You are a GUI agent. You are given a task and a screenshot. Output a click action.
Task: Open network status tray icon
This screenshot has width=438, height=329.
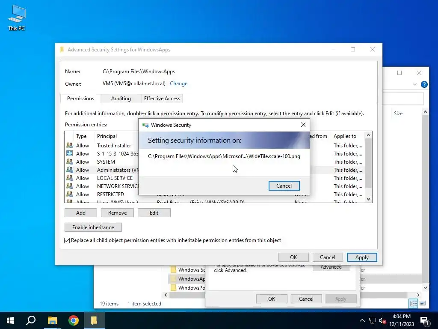(x=373, y=320)
